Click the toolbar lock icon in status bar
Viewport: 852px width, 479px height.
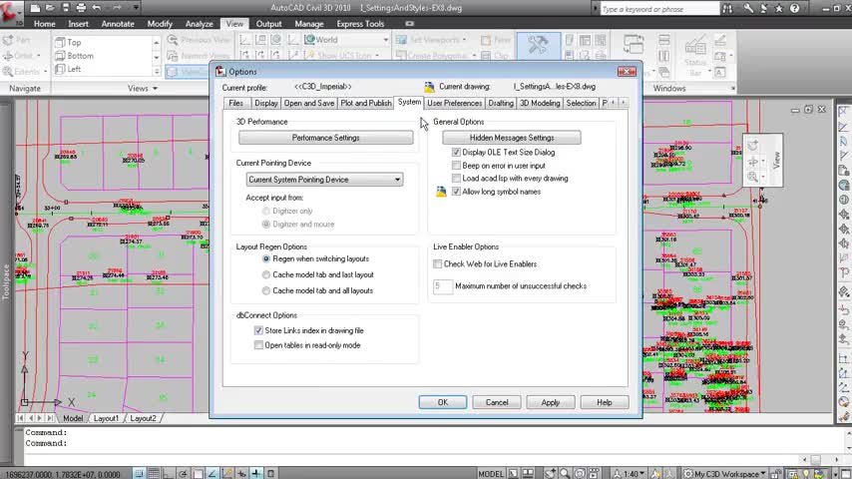coord(776,474)
